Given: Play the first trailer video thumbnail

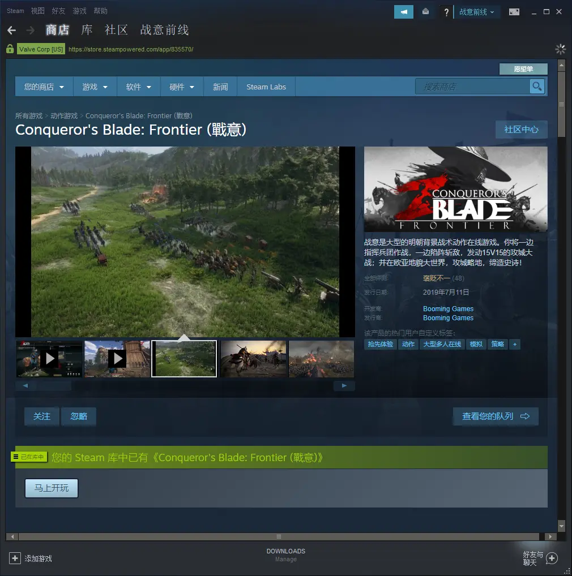Looking at the screenshot, I should click(x=49, y=359).
